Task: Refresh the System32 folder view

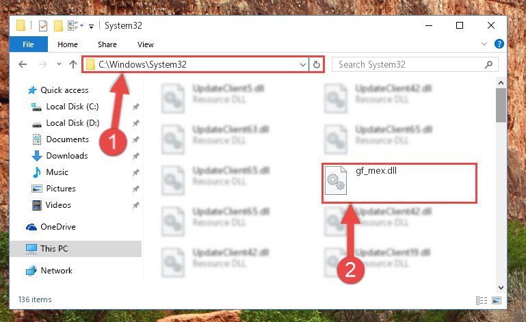Action: click(316, 64)
